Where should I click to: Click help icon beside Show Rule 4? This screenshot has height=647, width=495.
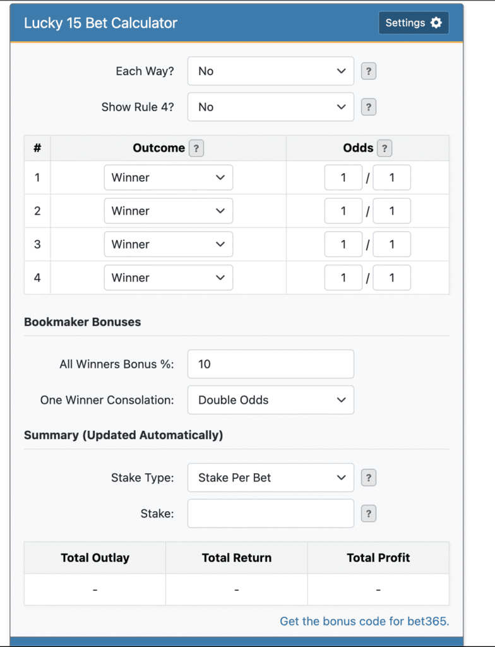[368, 107]
